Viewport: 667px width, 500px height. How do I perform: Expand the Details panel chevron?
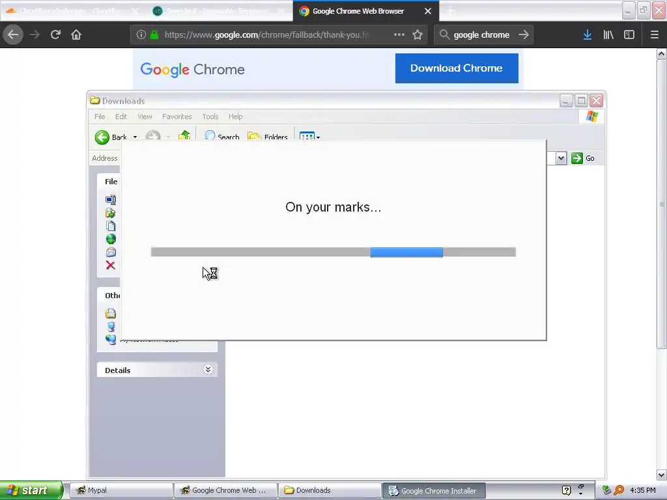[208, 369]
